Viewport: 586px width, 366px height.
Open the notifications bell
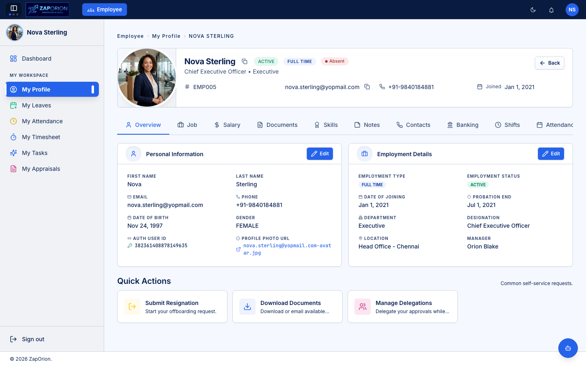pyautogui.click(x=551, y=10)
